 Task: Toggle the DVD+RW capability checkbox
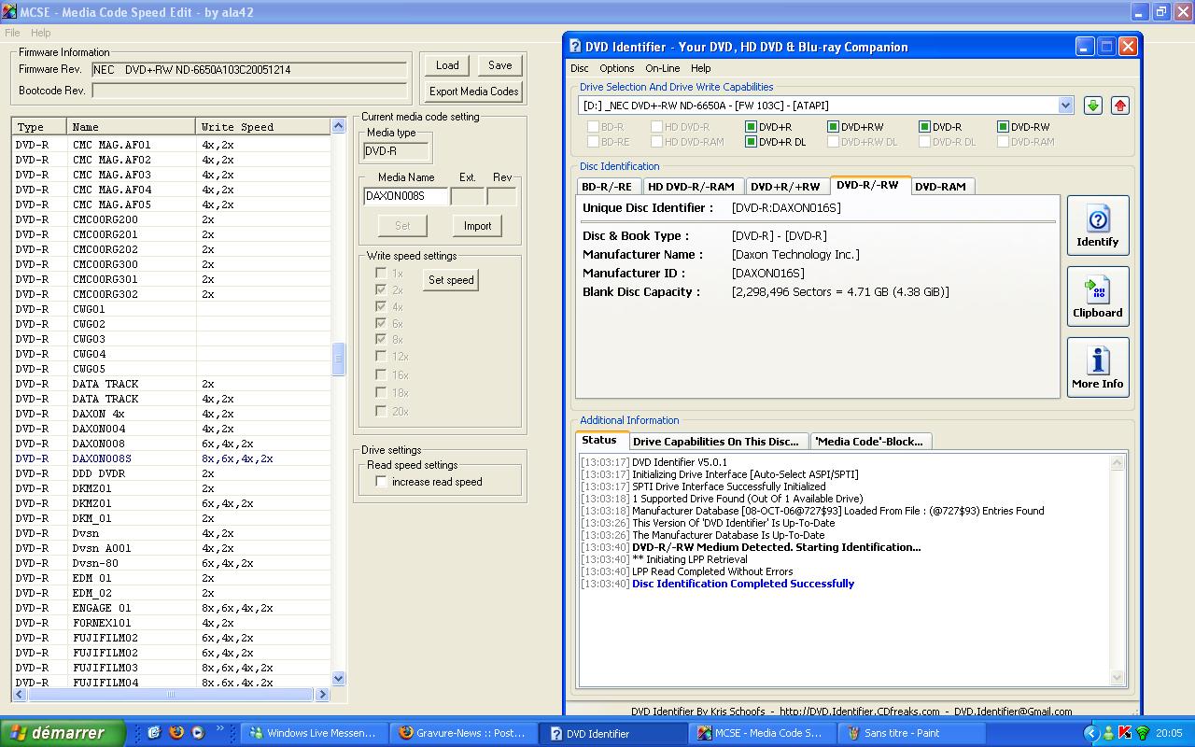coord(833,127)
